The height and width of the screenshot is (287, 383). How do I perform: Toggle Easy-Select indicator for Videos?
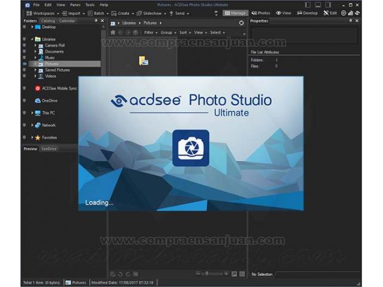(x=25, y=76)
